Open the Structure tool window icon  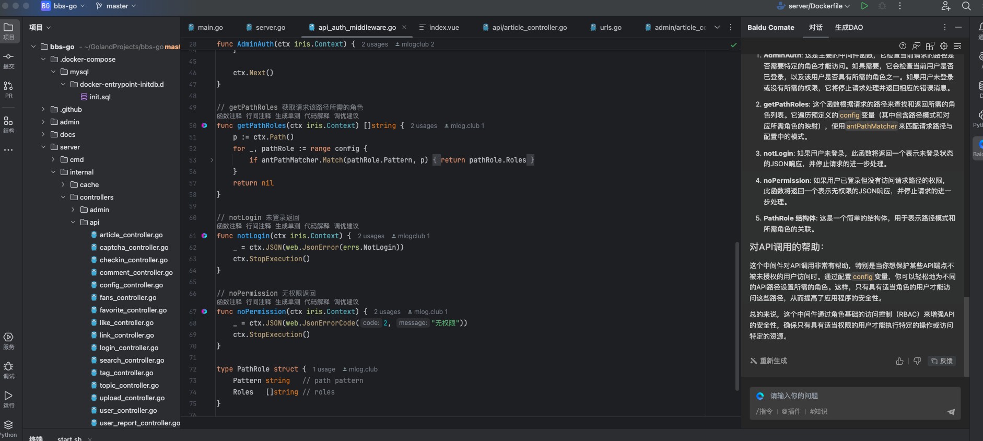pos(9,124)
